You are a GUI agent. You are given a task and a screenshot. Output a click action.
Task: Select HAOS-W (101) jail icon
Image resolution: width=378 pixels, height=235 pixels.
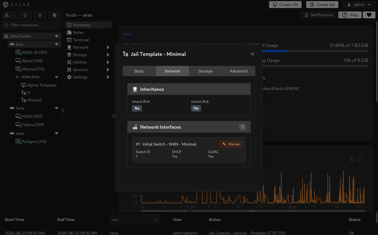18,52
